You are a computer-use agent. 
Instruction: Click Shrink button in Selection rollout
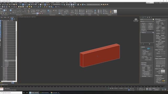(144, 54)
